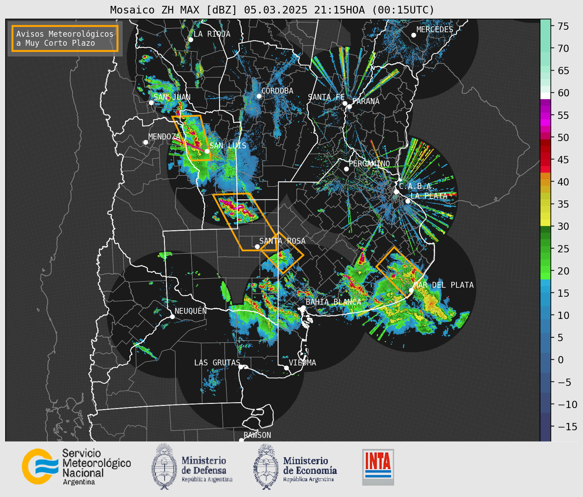This screenshot has height=497, width=583.
Task: Select the SAN LUIS city label
Action: [x=228, y=146]
